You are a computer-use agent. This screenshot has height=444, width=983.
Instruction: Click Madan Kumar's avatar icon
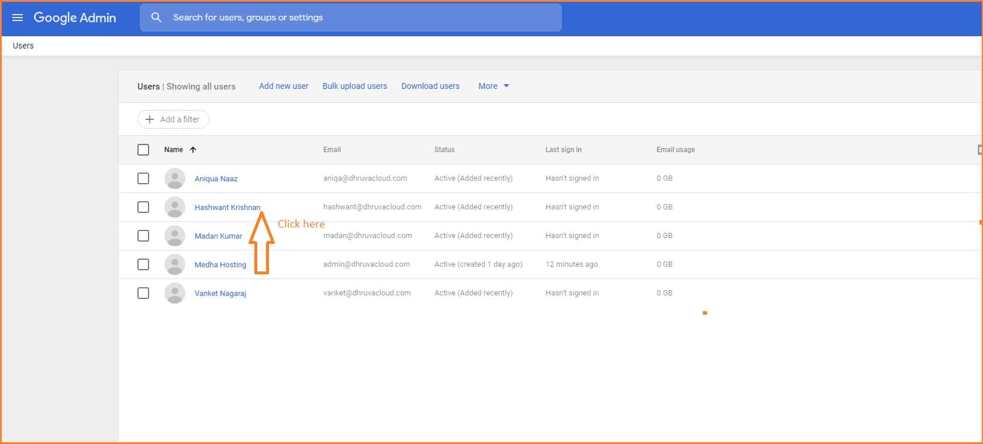tap(174, 236)
